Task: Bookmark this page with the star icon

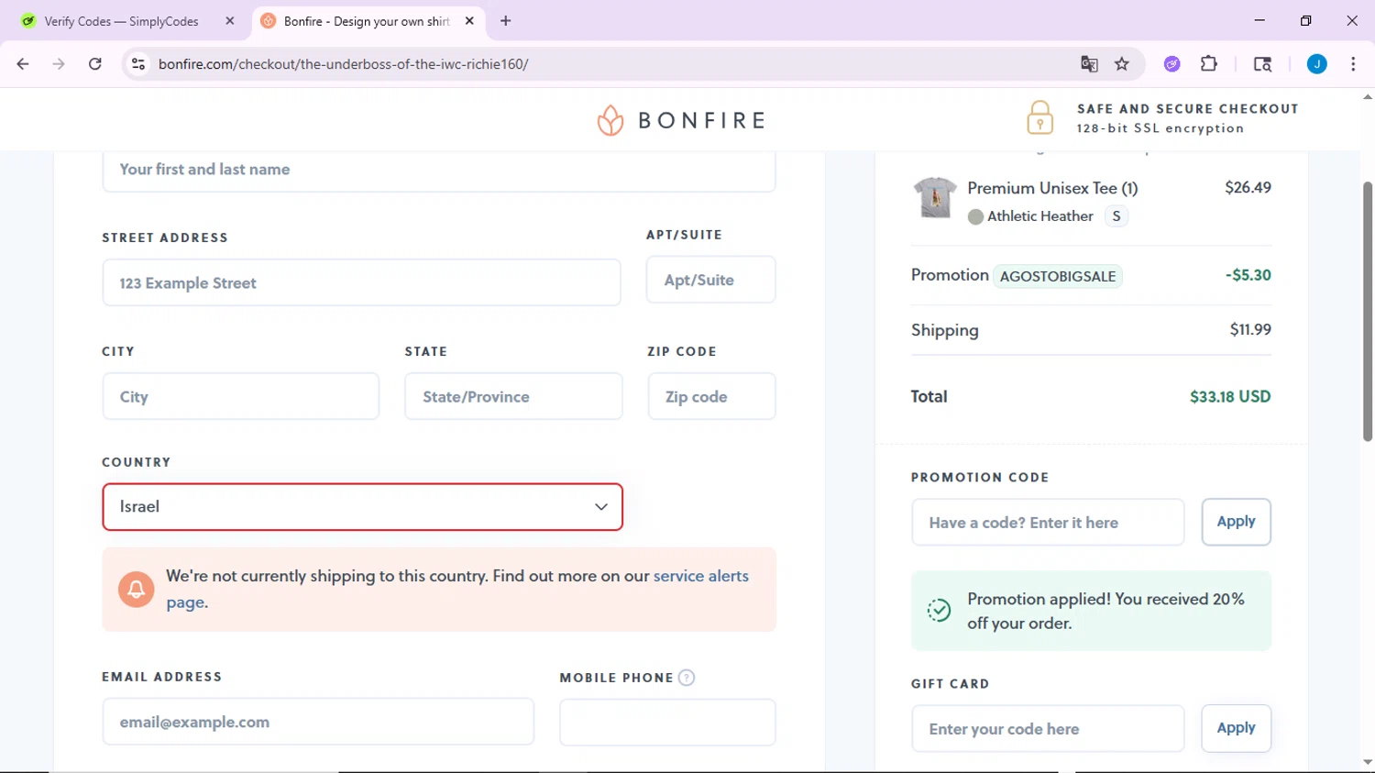Action: (1122, 64)
